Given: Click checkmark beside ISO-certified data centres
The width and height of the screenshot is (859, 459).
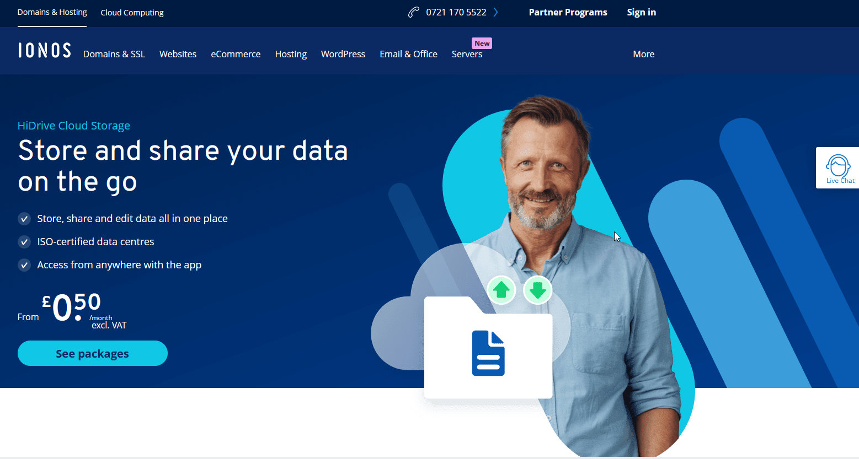Looking at the screenshot, I should click(24, 242).
